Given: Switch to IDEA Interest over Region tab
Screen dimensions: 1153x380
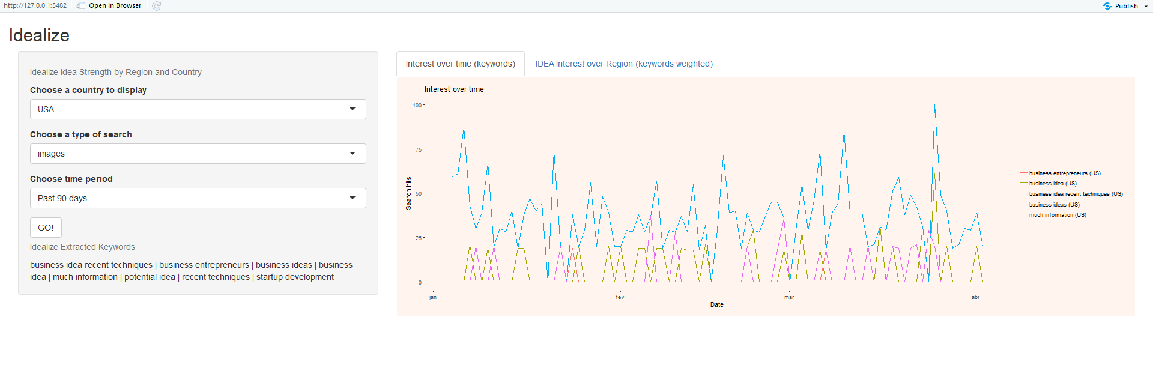Looking at the screenshot, I should click(x=624, y=64).
